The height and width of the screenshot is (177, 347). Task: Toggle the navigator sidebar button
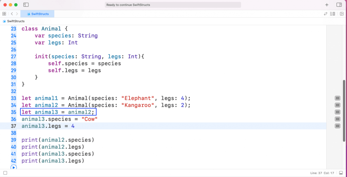pos(26,5)
